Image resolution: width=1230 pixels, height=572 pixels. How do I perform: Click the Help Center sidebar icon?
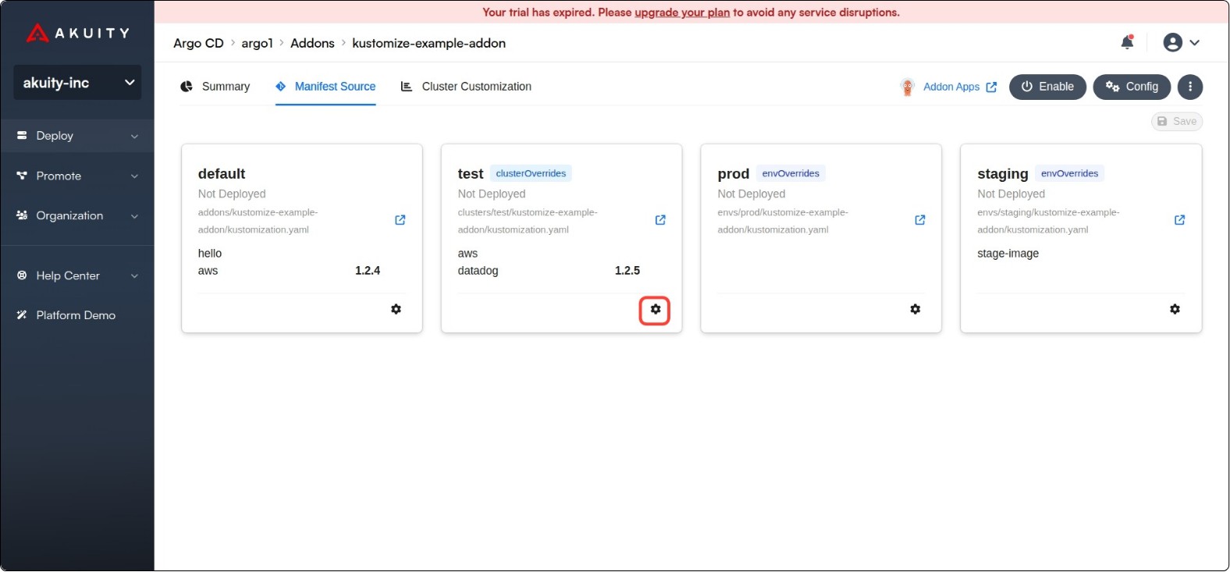click(x=22, y=275)
